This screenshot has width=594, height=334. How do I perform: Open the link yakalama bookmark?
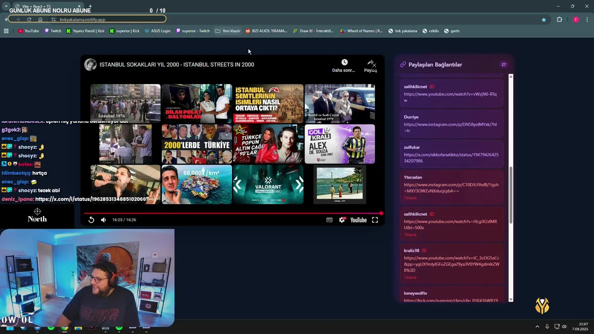point(402,31)
